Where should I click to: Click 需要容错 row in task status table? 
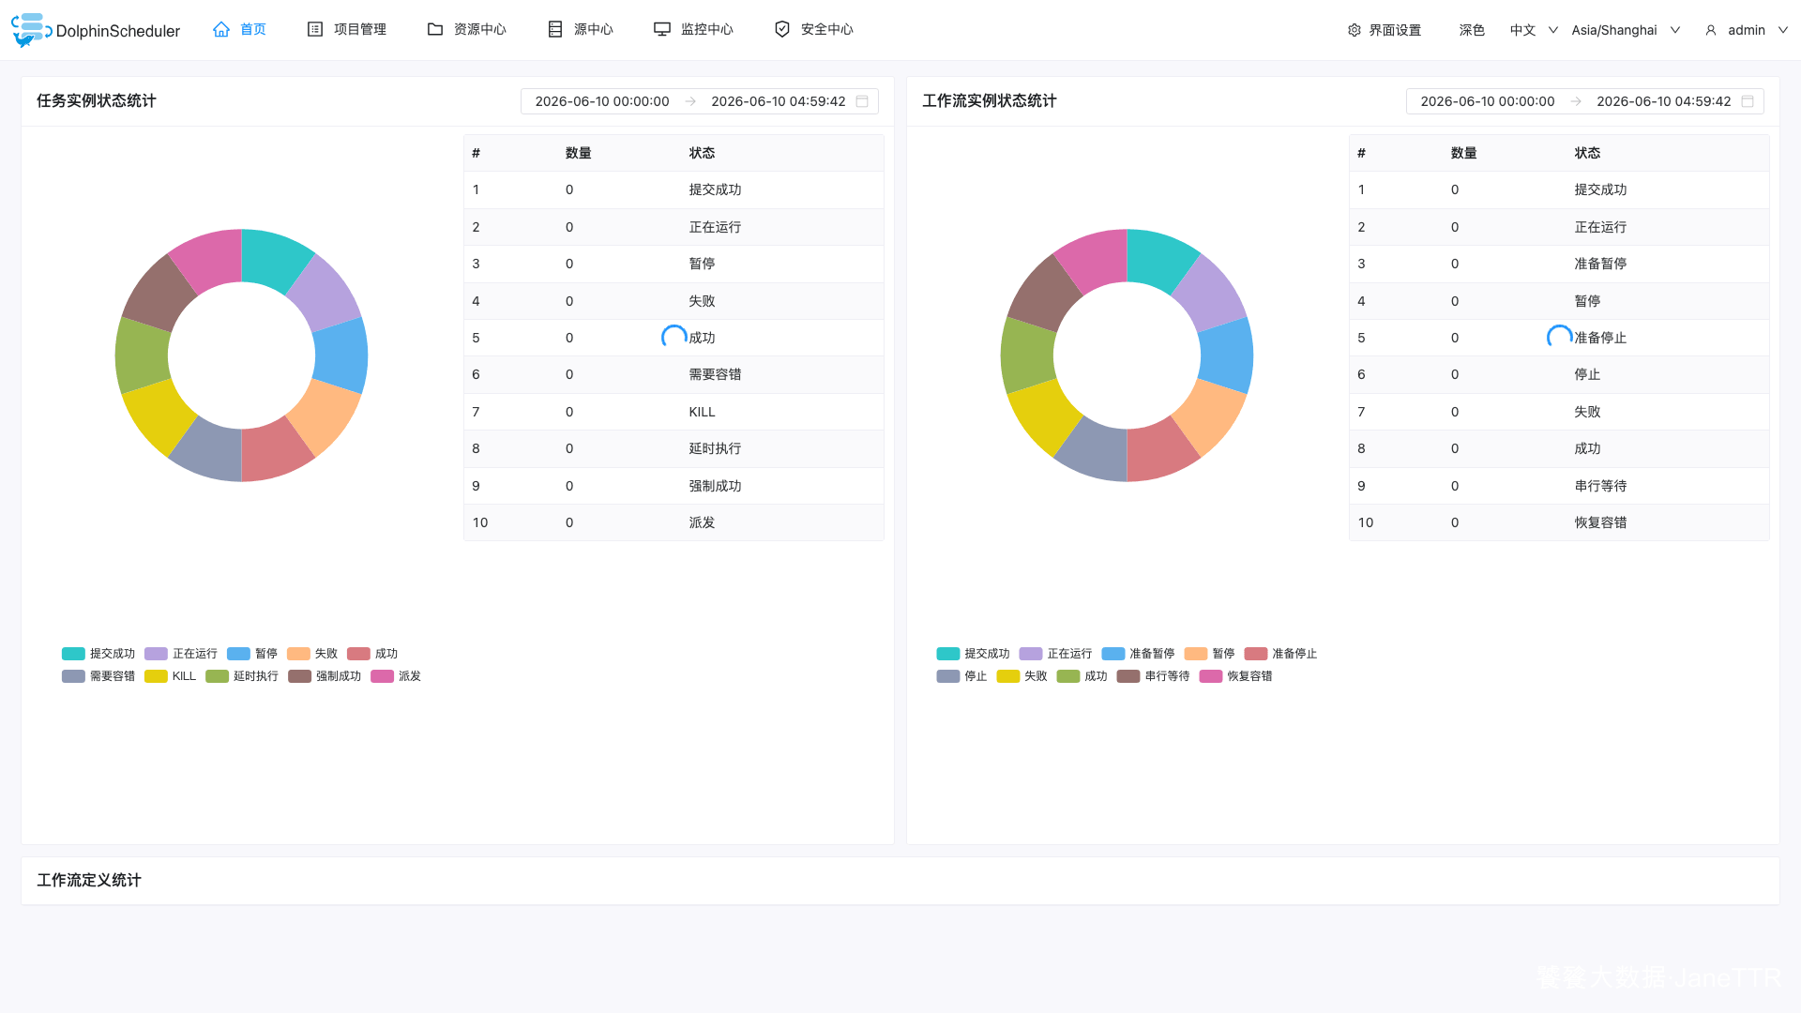tap(673, 374)
